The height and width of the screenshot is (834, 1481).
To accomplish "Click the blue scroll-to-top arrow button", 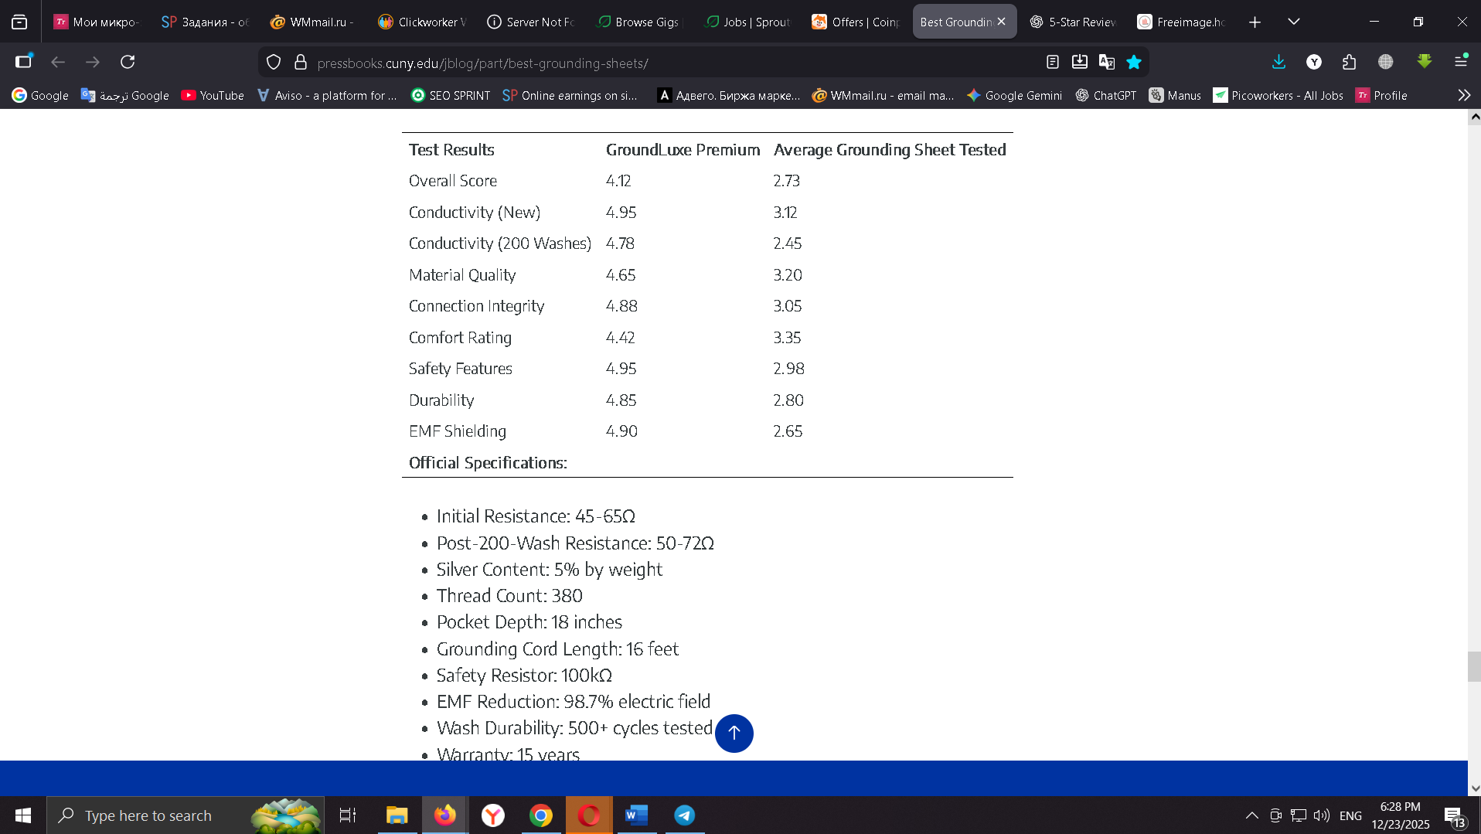I will click(x=734, y=733).
